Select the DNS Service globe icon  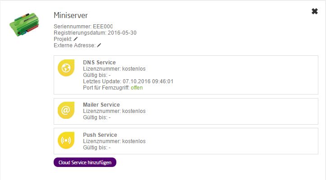(x=66, y=69)
